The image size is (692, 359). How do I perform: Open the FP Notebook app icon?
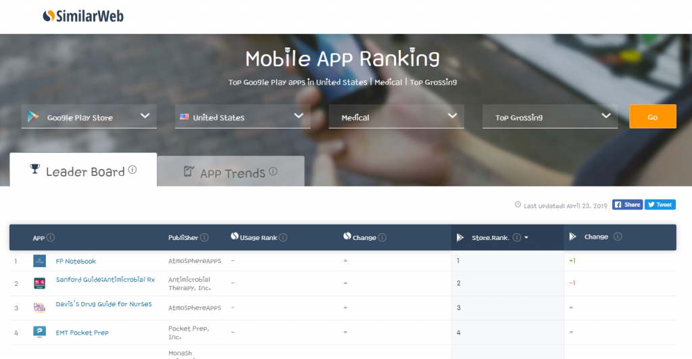point(39,261)
